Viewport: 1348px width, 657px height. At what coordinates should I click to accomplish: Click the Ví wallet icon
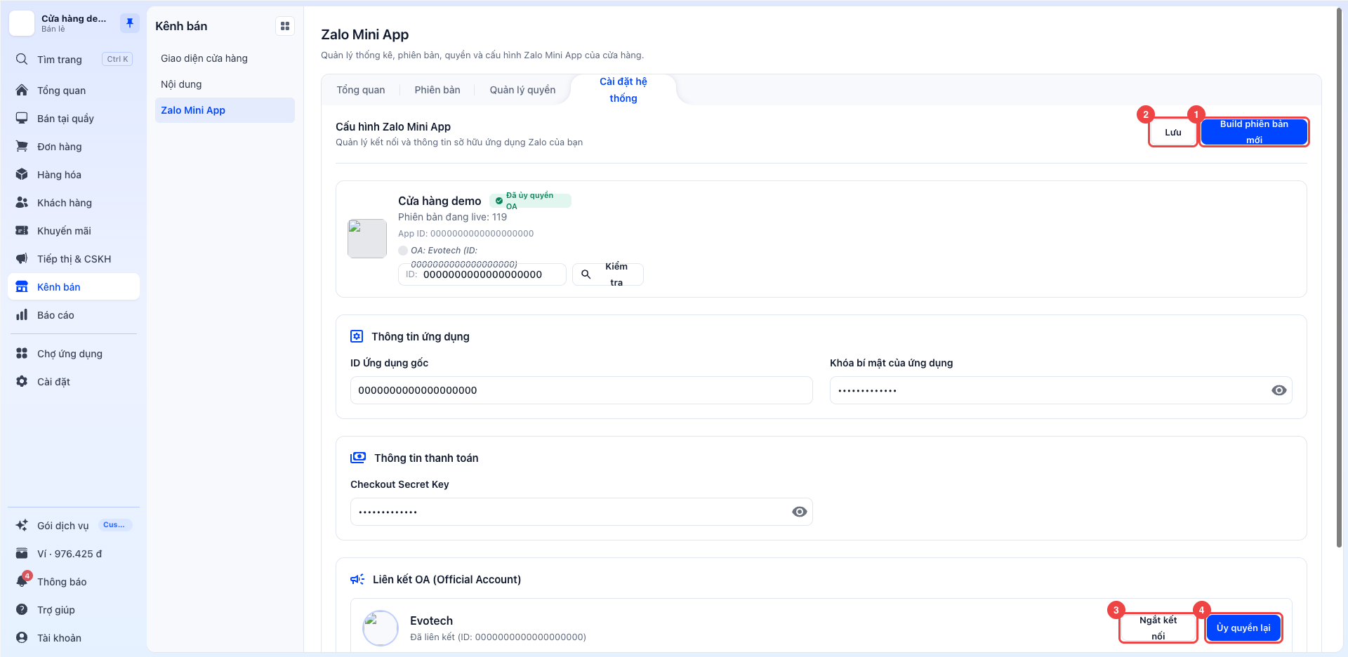point(22,553)
